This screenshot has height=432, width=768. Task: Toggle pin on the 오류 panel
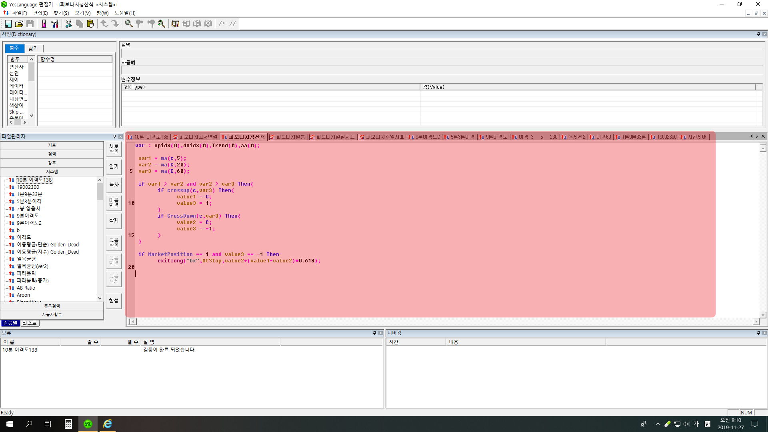point(374,333)
